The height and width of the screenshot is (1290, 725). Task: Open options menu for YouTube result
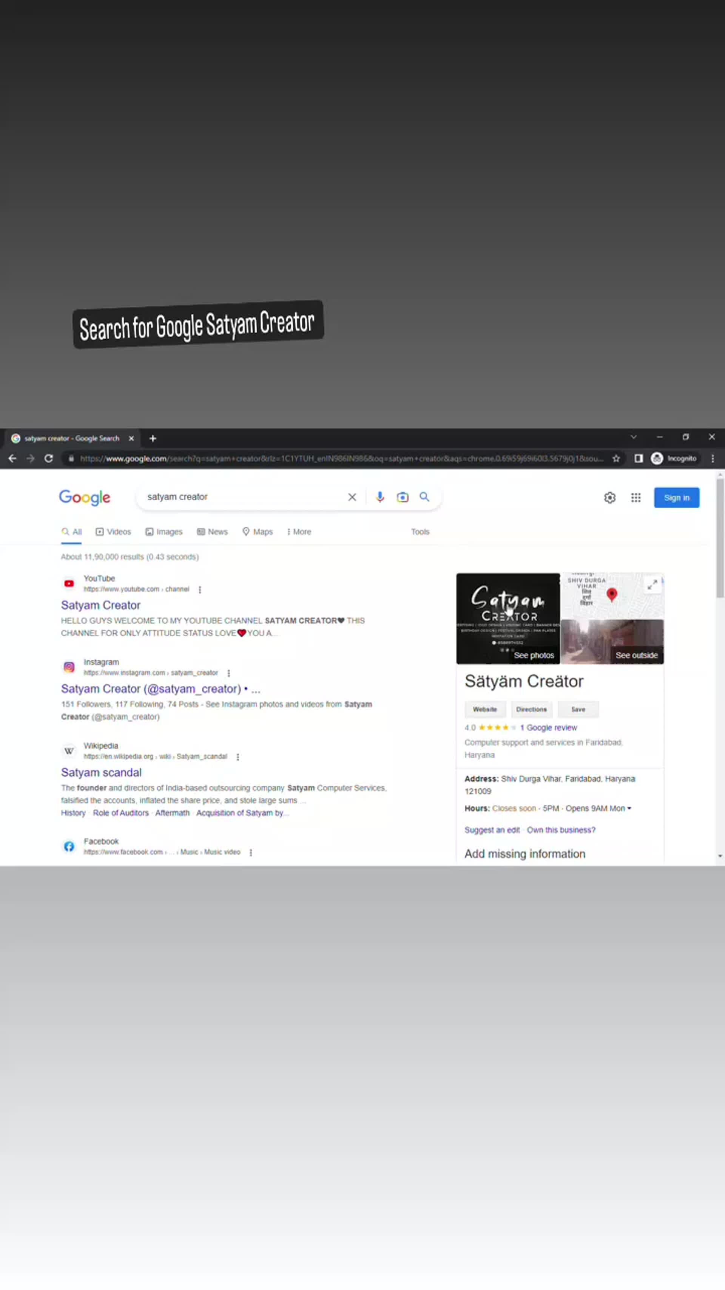pyautogui.click(x=200, y=589)
